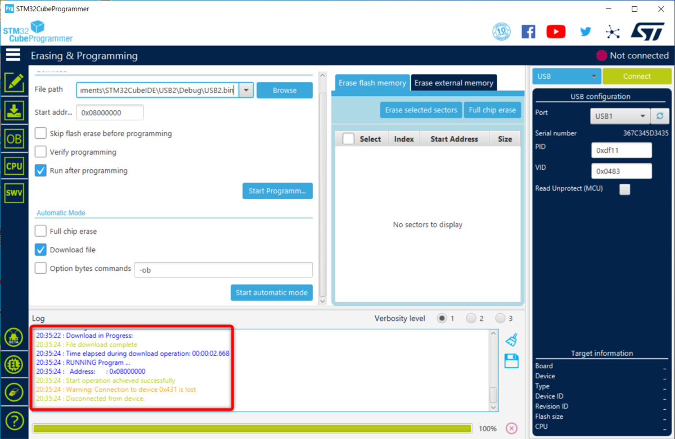675x439 pixels.
Task: Open the firmware upgrade pen icon
Action: coord(14,392)
